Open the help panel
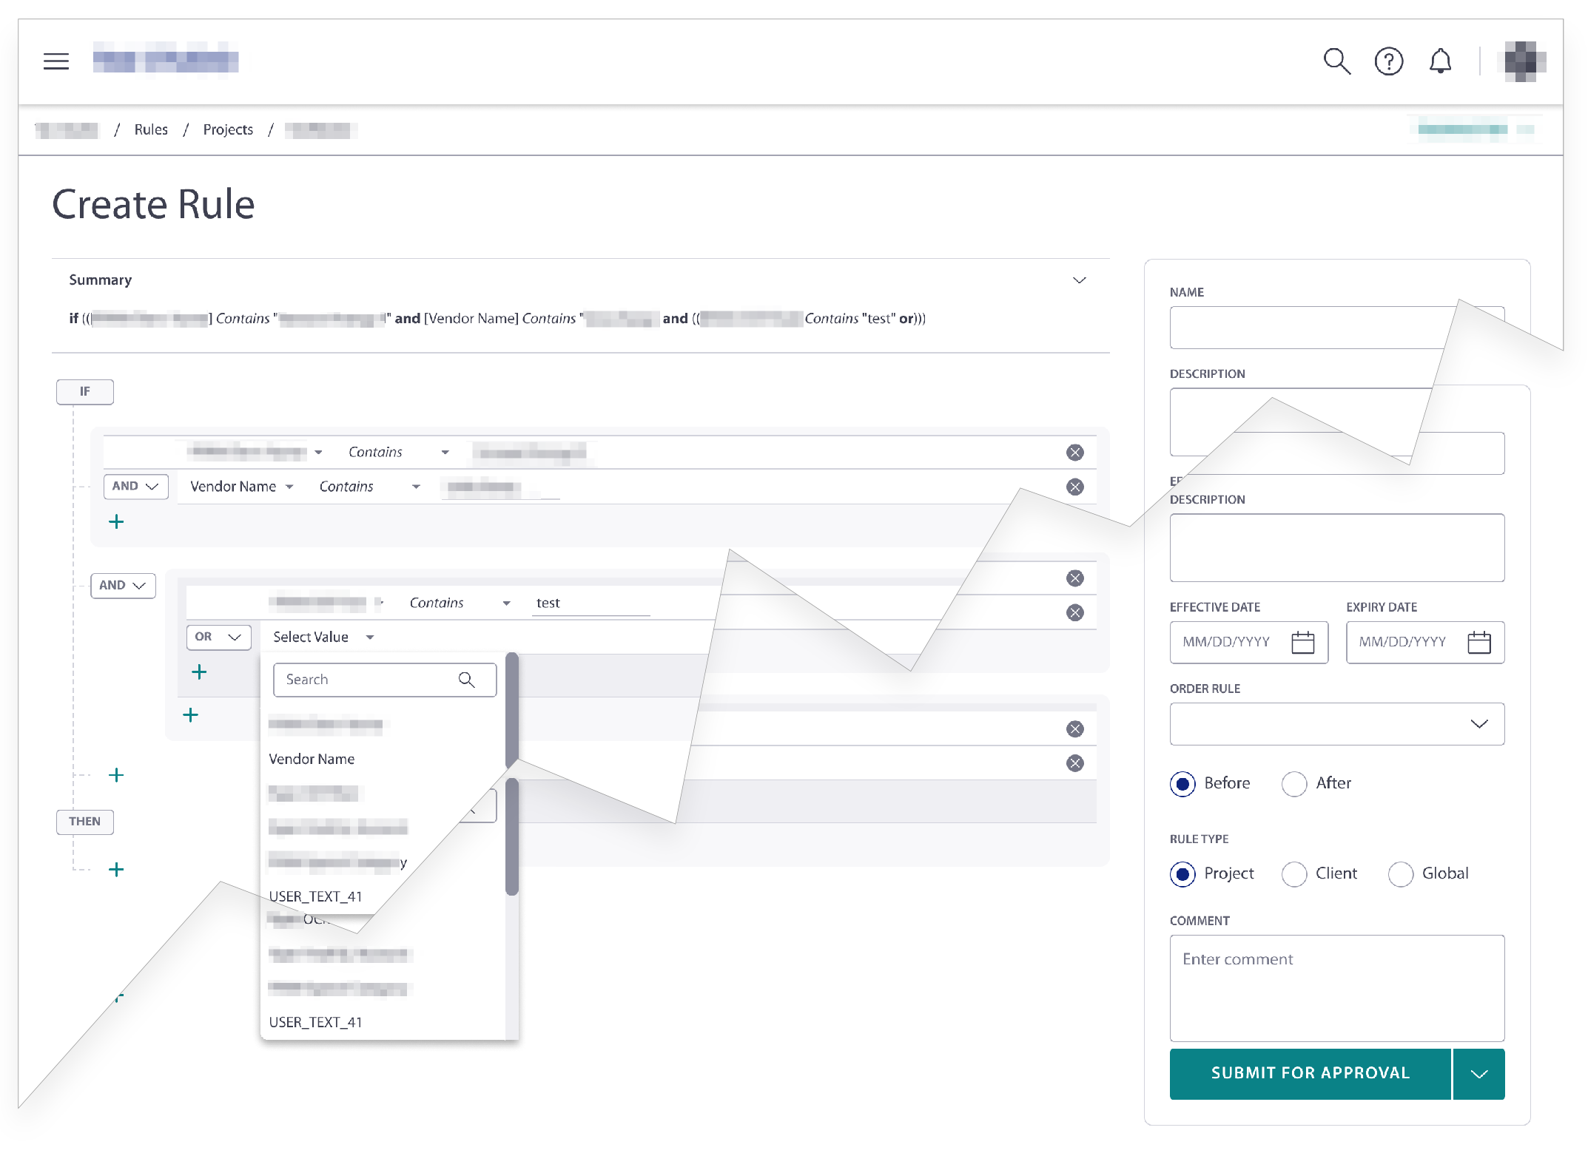1588x1170 pixels. click(x=1389, y=61)
